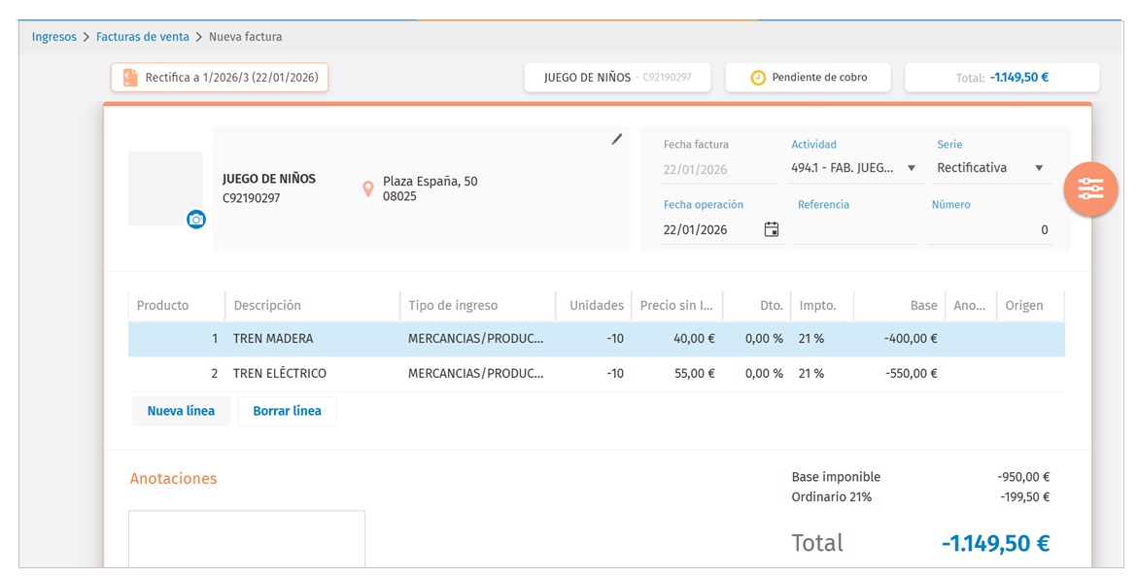Click the Referencia input field

coord(855,230)
